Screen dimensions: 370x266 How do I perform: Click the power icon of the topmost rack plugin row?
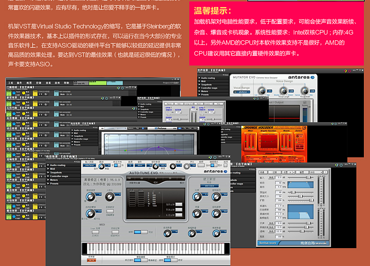[122, 88]
